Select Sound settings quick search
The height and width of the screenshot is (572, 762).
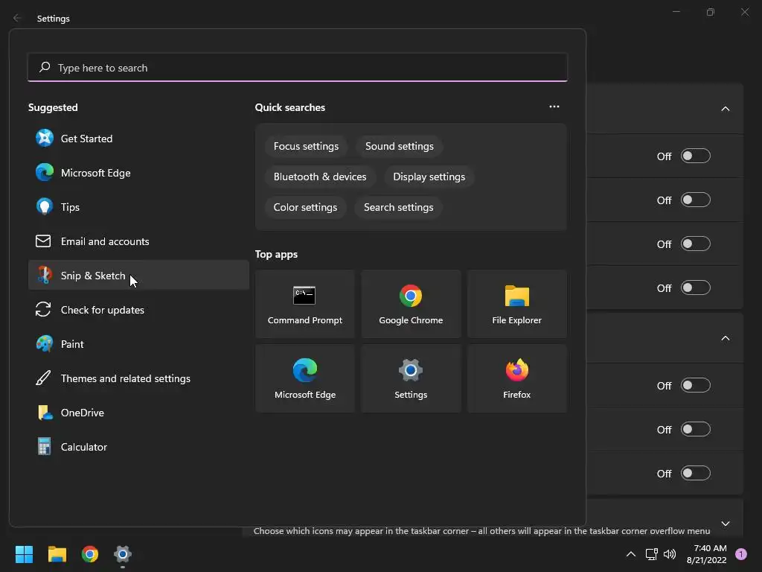[399, 147]
